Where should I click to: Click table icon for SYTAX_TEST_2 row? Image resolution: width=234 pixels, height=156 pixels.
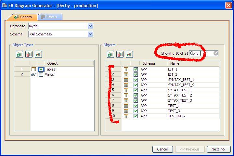pyautogui.click(x=126, y=95)
